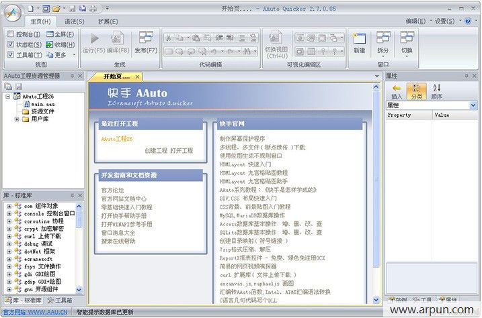Open the 属性 combo box dropdown
Screen dimensions: 482x318
pyautogui.click(x=473, y=105)
